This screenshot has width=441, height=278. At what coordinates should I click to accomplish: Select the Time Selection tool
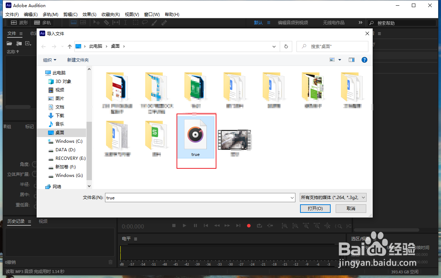(x=125, y=22)
